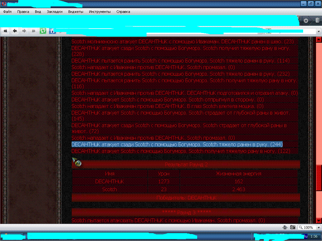Open the closed tabs trash bin

317,21
